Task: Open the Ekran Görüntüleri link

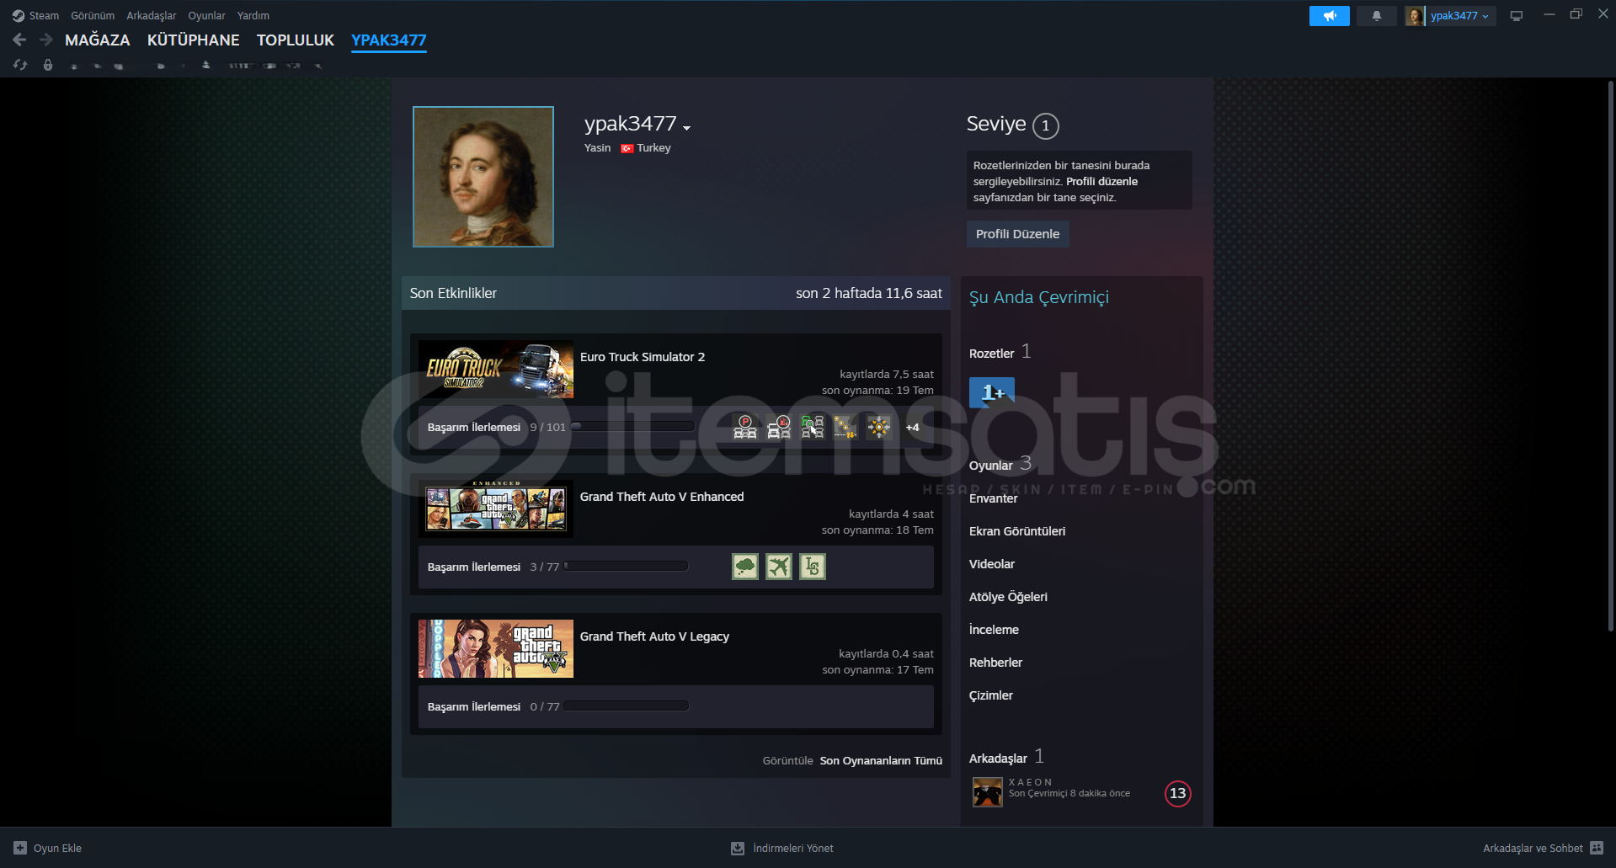Action: click(1017, 531)
